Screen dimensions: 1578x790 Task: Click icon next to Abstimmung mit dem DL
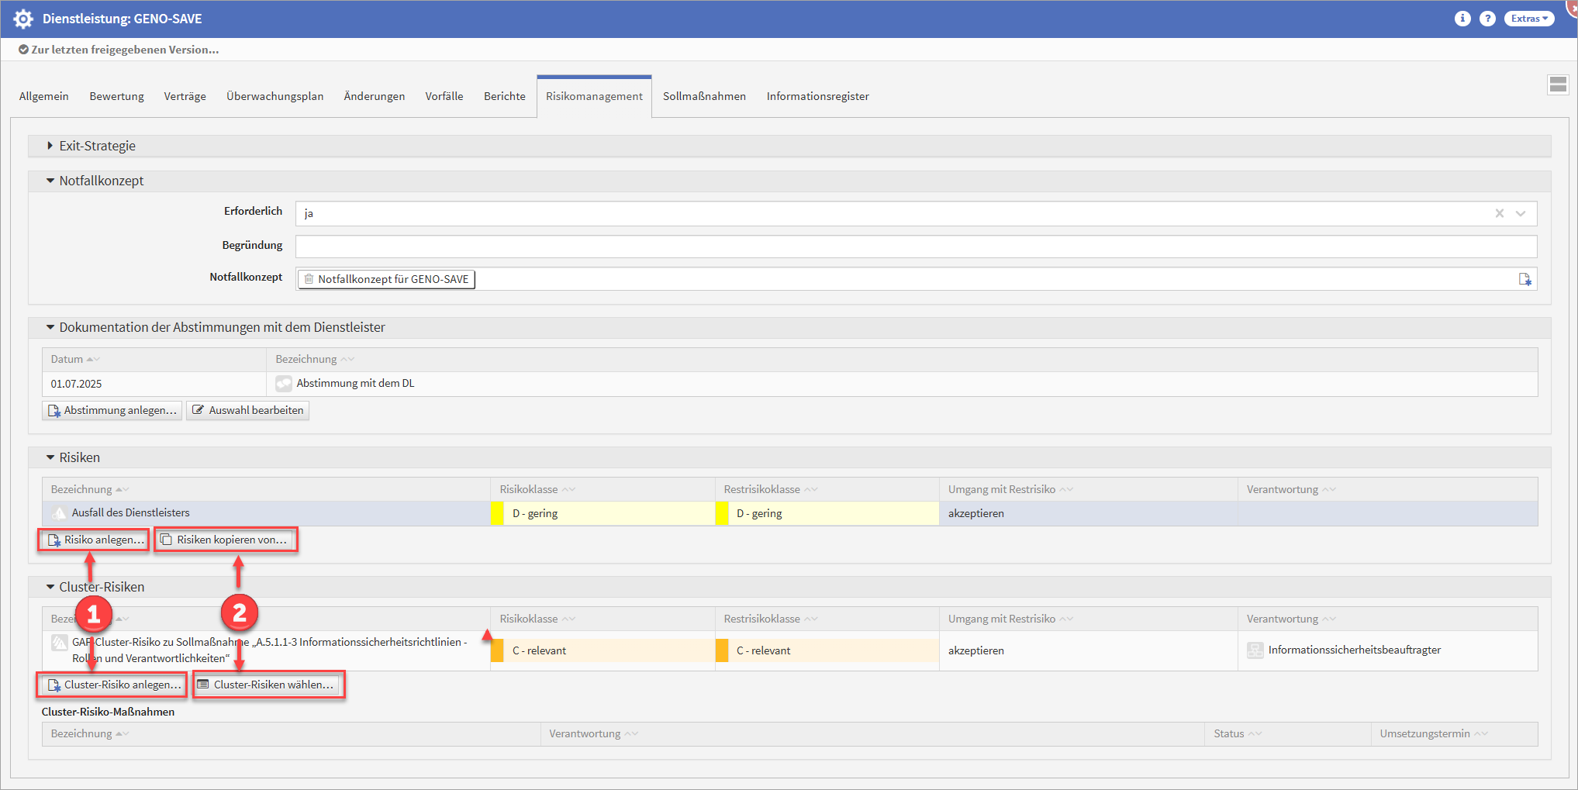coord(284,384)
